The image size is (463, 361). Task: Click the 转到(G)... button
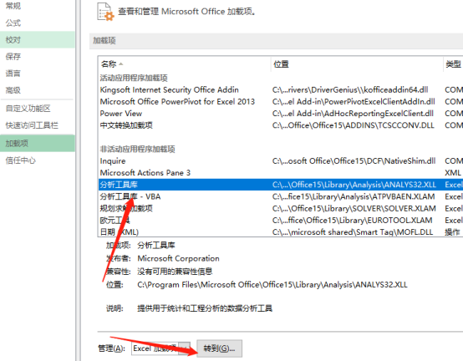pos(220,348)
